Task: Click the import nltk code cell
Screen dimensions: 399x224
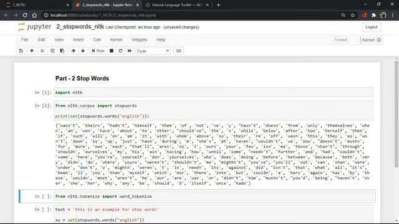Action: pos(213,93)
